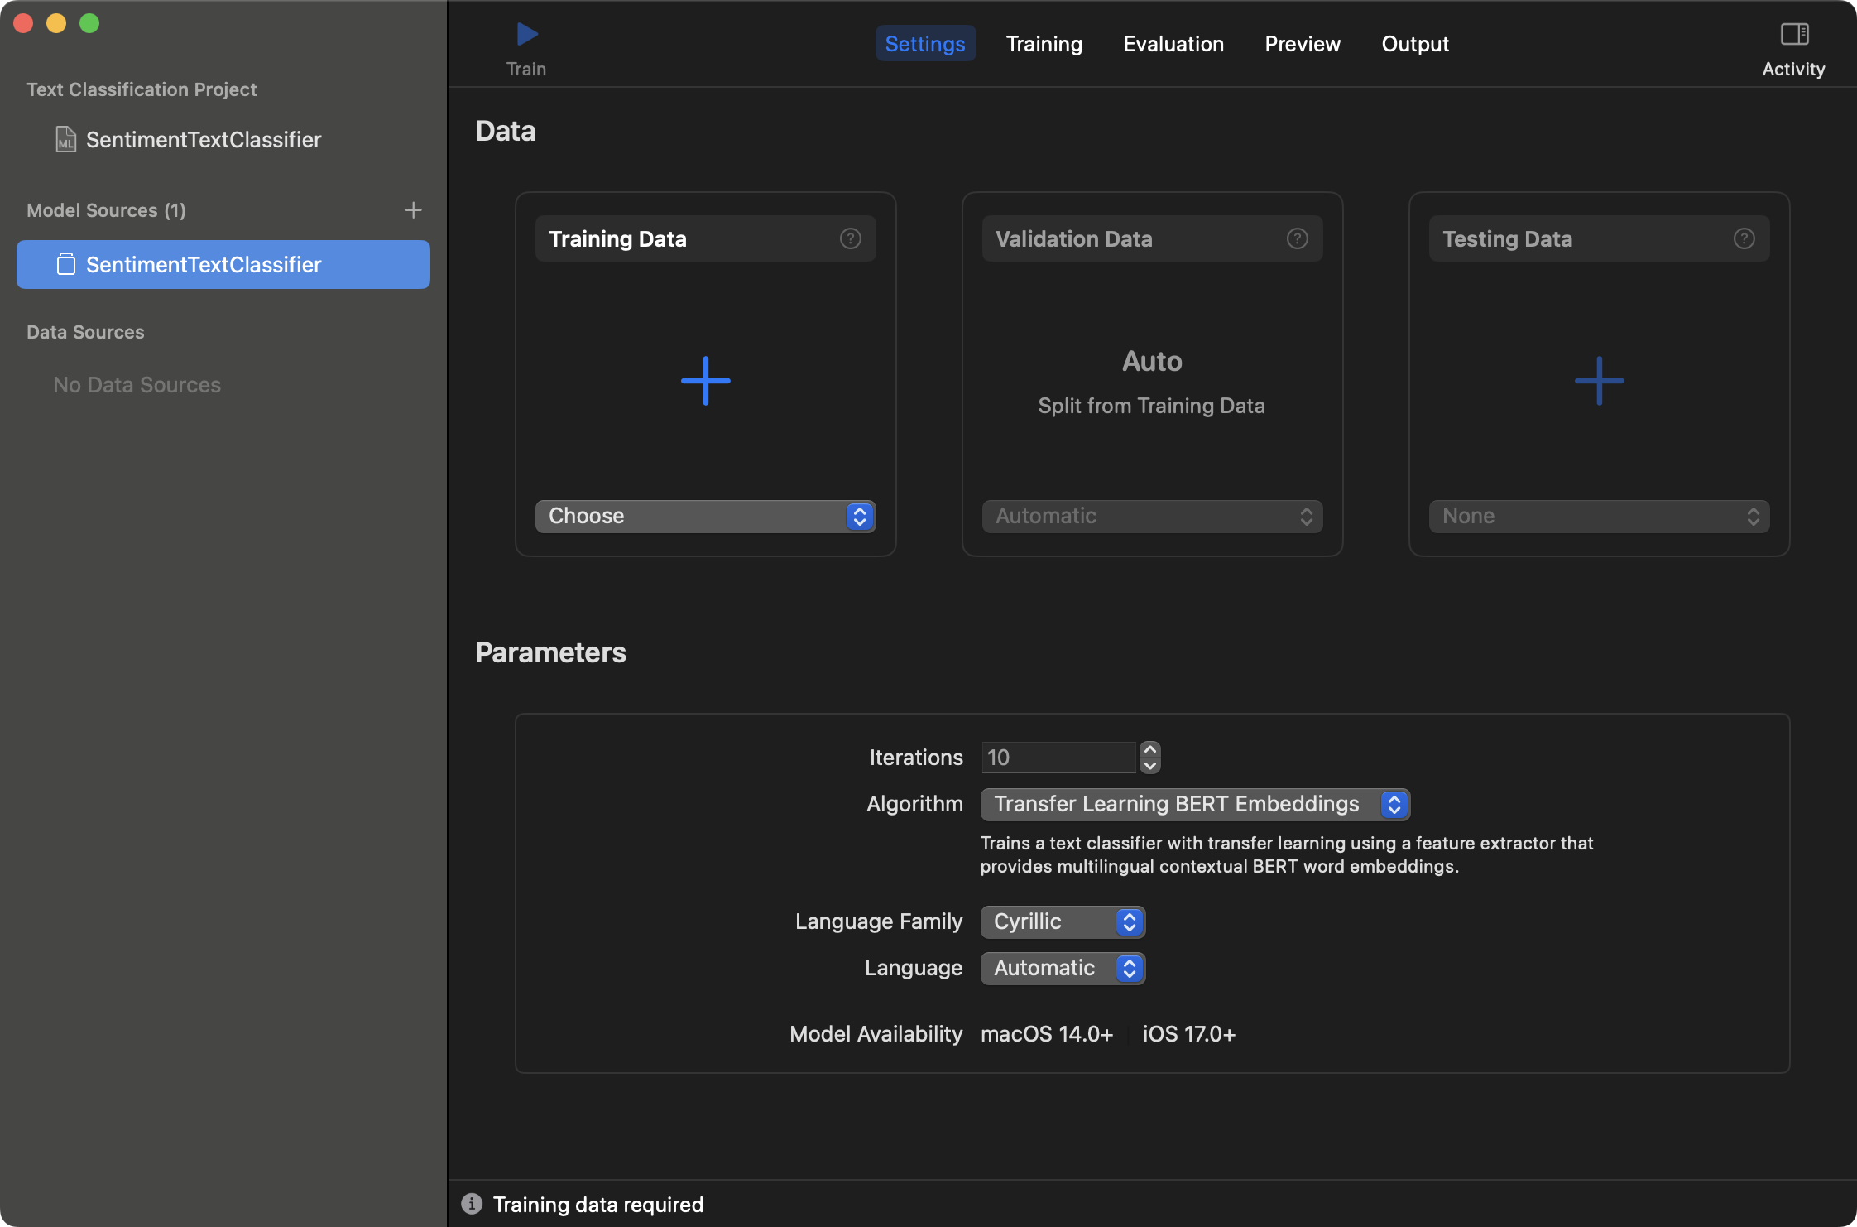Open the Language Automatic dropdown
The width and height of the screenshot is (1857, 1227).
coord(1063,968)
